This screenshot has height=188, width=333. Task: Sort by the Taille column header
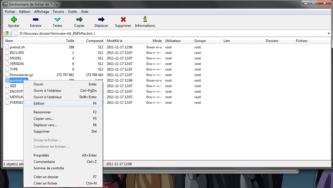click(61, 41)
